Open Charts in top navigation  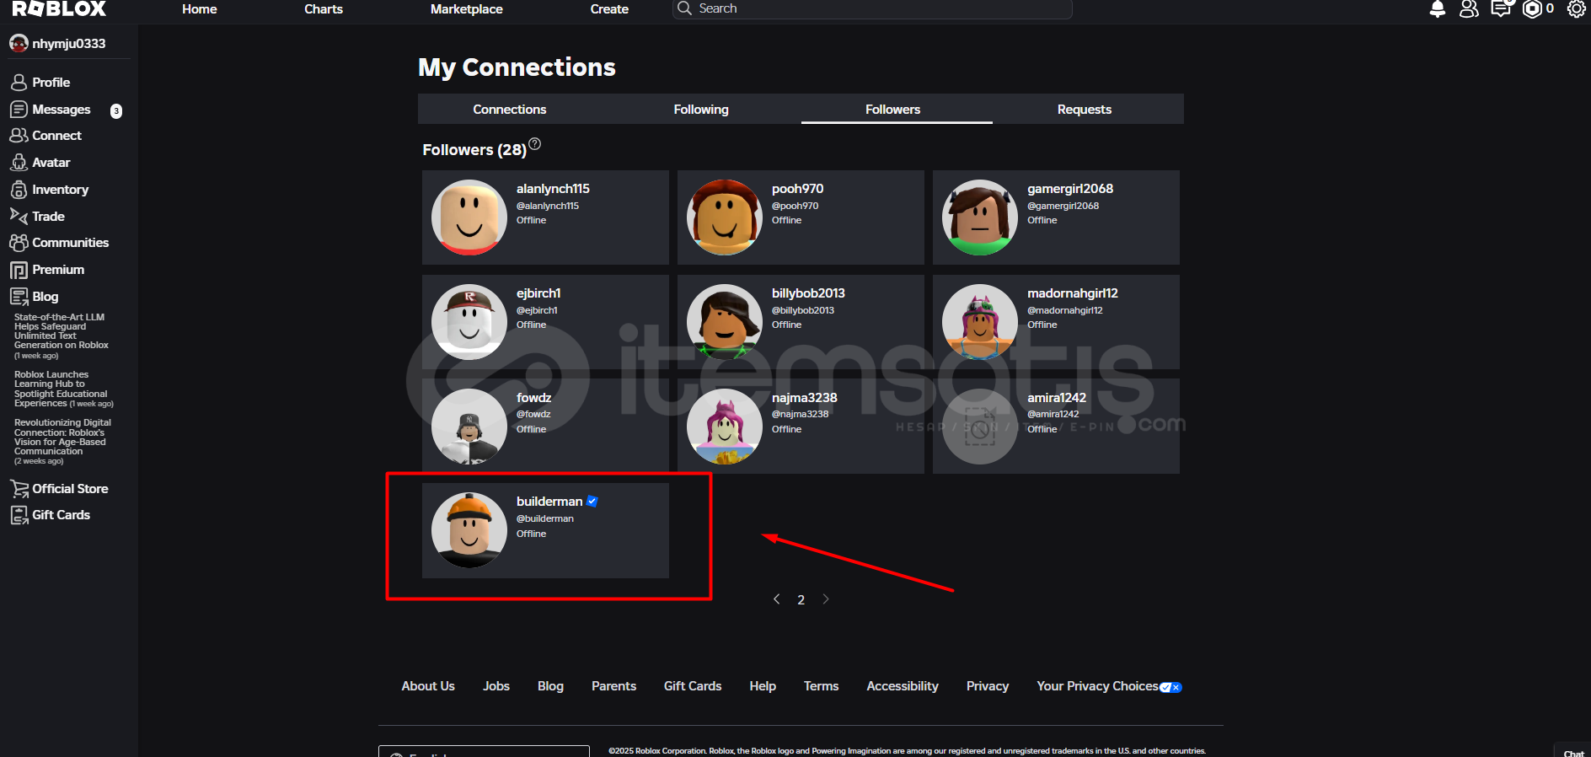point(324,9)
